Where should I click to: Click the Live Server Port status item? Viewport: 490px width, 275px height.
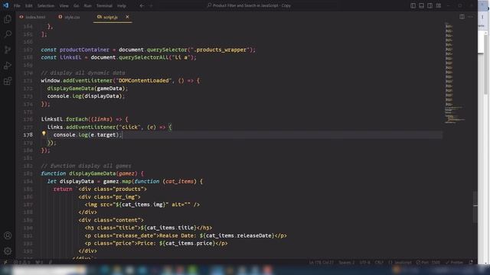click(428, 262)
